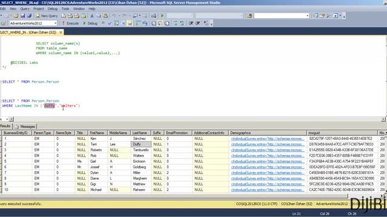Screen dimensions: 387x217
Task: Click the wide empty combo box in top toolbar
Action: point(282,16)
